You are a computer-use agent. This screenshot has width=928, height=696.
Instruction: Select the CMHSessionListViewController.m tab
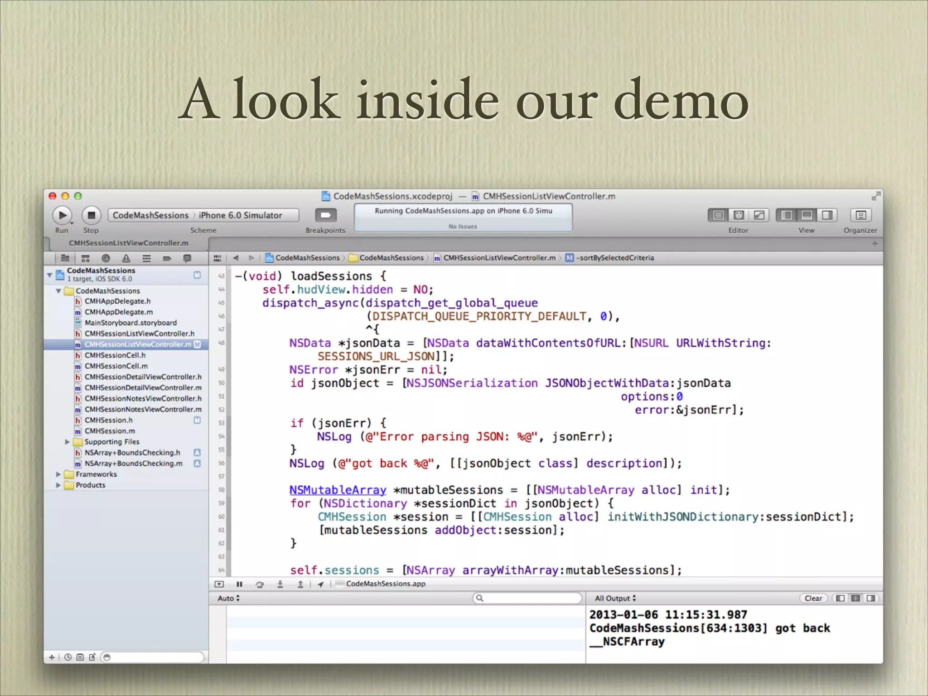point(128,243)
